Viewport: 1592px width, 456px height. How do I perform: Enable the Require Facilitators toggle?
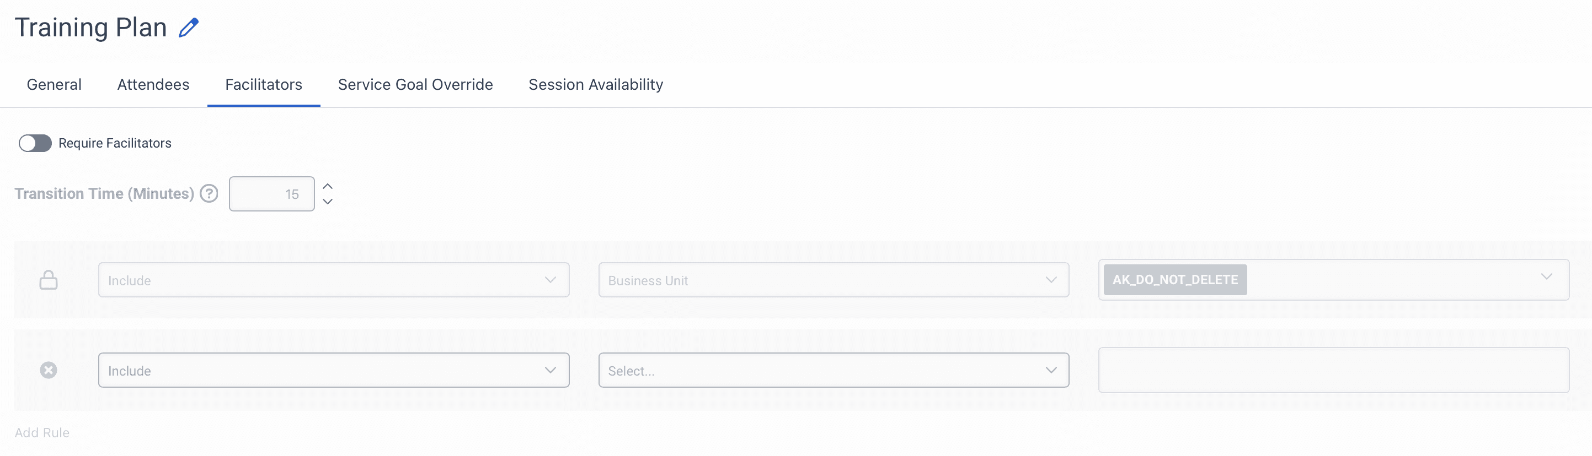[35, 143]
